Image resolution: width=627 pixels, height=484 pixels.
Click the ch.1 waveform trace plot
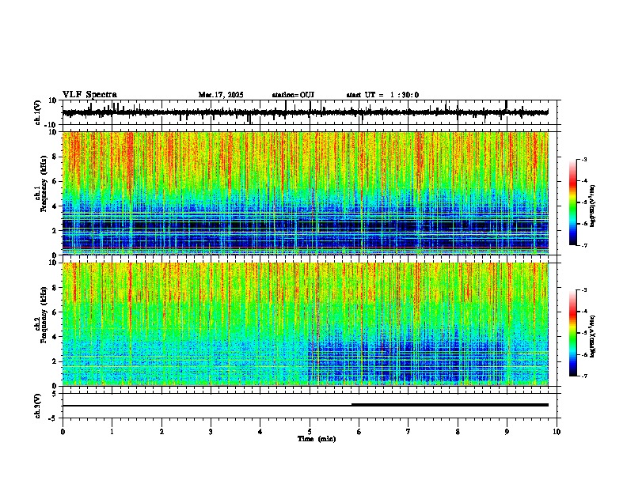click(x=305, y=112)
